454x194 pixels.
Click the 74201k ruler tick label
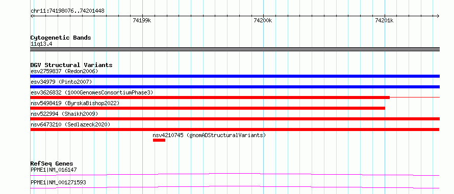pos(384,20)
